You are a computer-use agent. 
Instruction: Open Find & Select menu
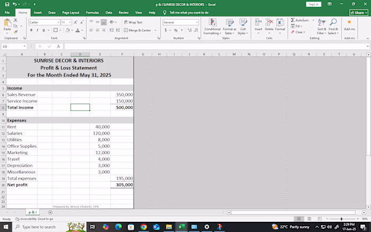333,26
